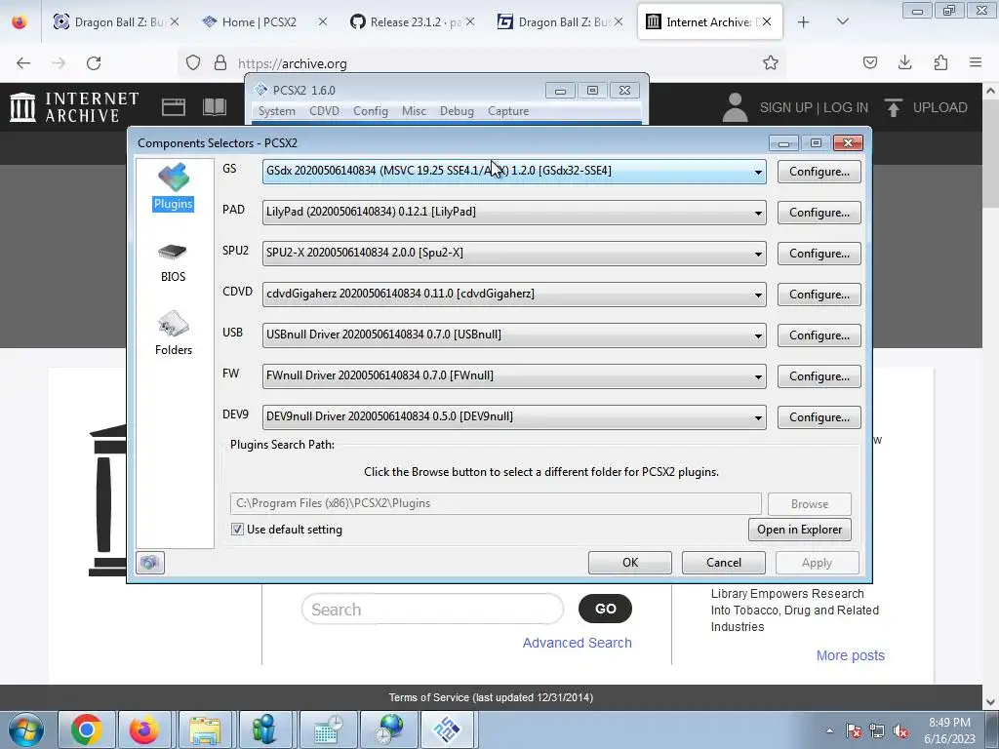Click the Upload arrow icon

[x=894, y=107]
